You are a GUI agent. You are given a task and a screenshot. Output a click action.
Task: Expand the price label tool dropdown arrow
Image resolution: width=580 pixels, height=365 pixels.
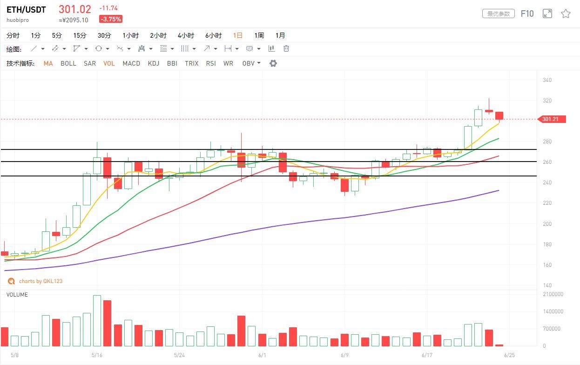click(259, 49)
